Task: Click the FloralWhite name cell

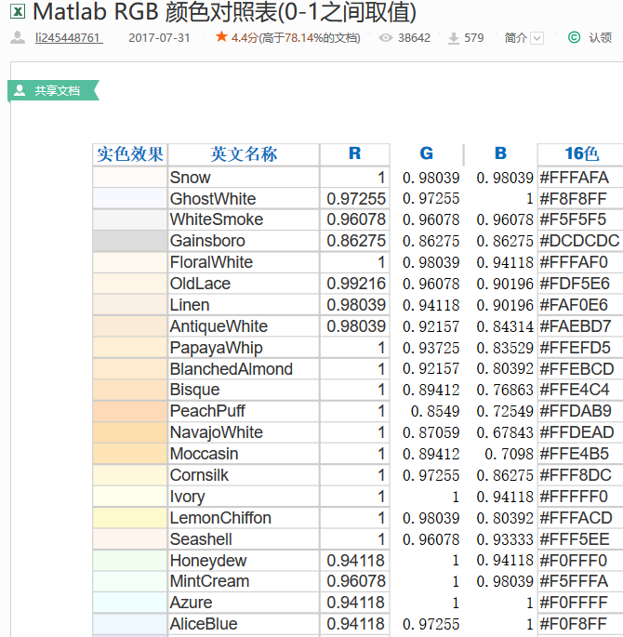Action: [244, 262]
